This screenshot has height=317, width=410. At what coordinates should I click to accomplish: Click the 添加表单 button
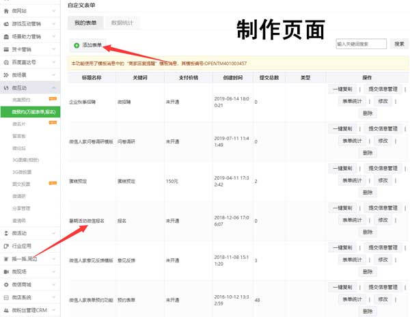tap(88, 45)
